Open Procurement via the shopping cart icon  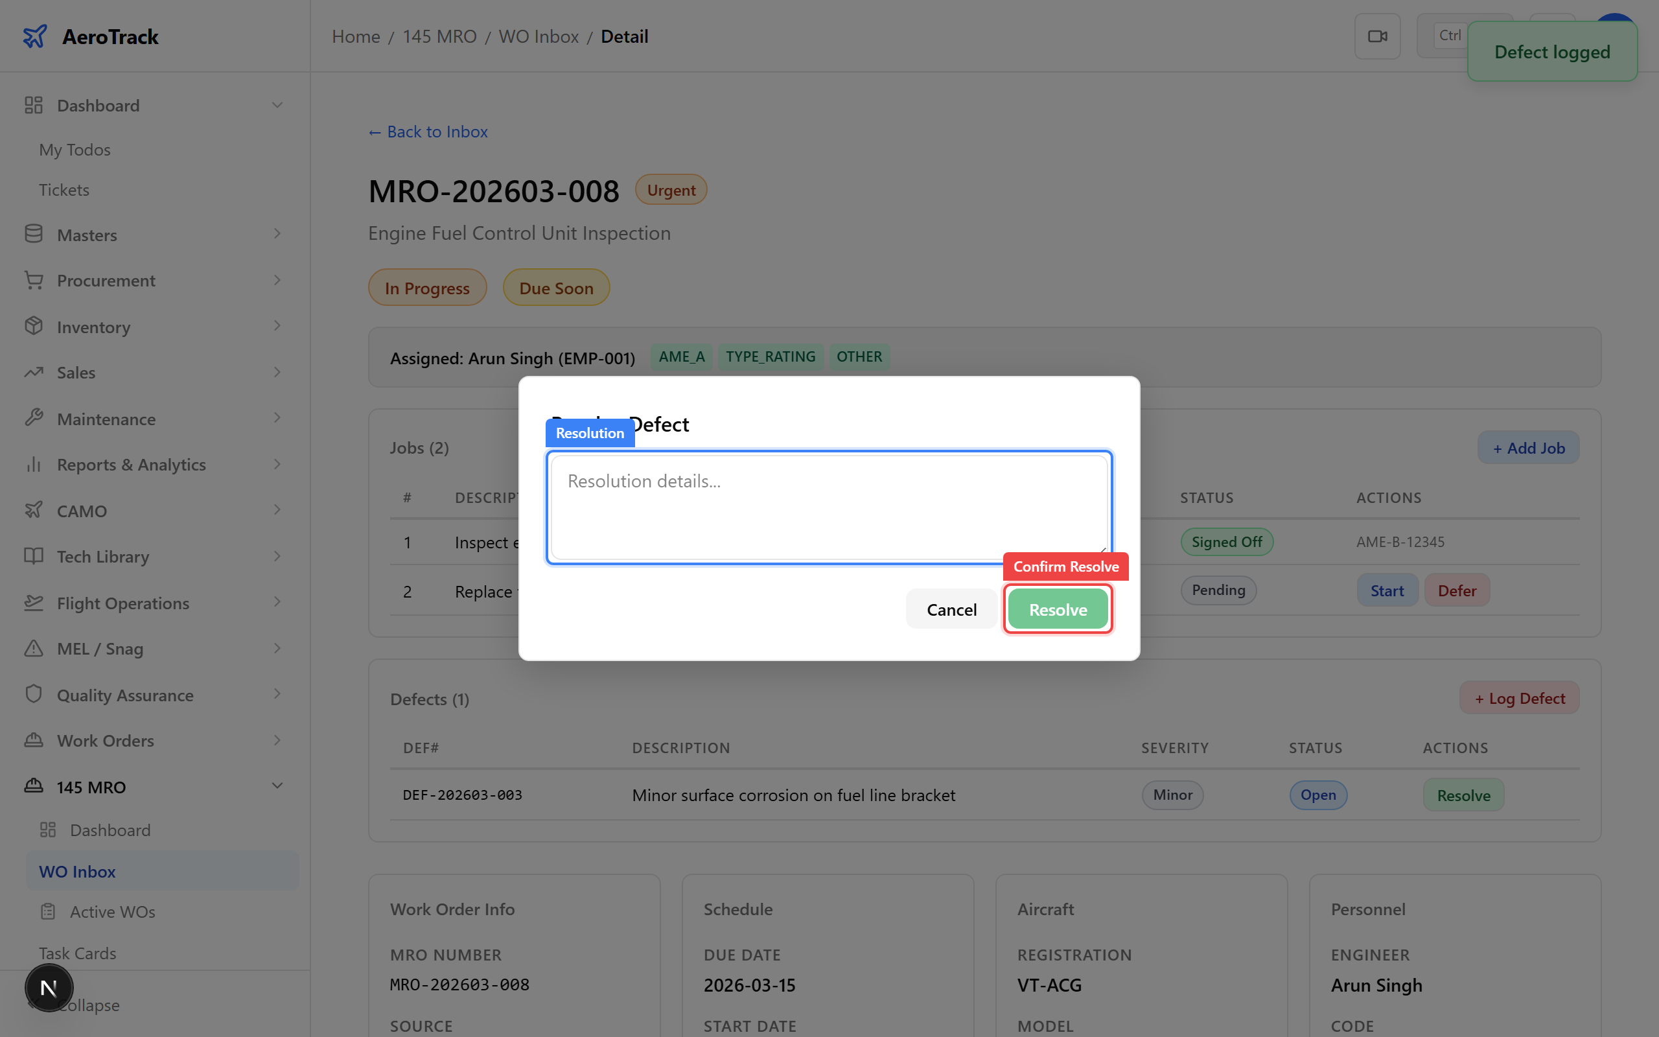(x=34, y=280)
